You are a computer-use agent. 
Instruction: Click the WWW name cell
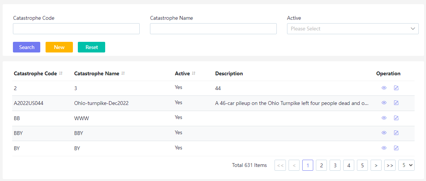pos(82,118)
